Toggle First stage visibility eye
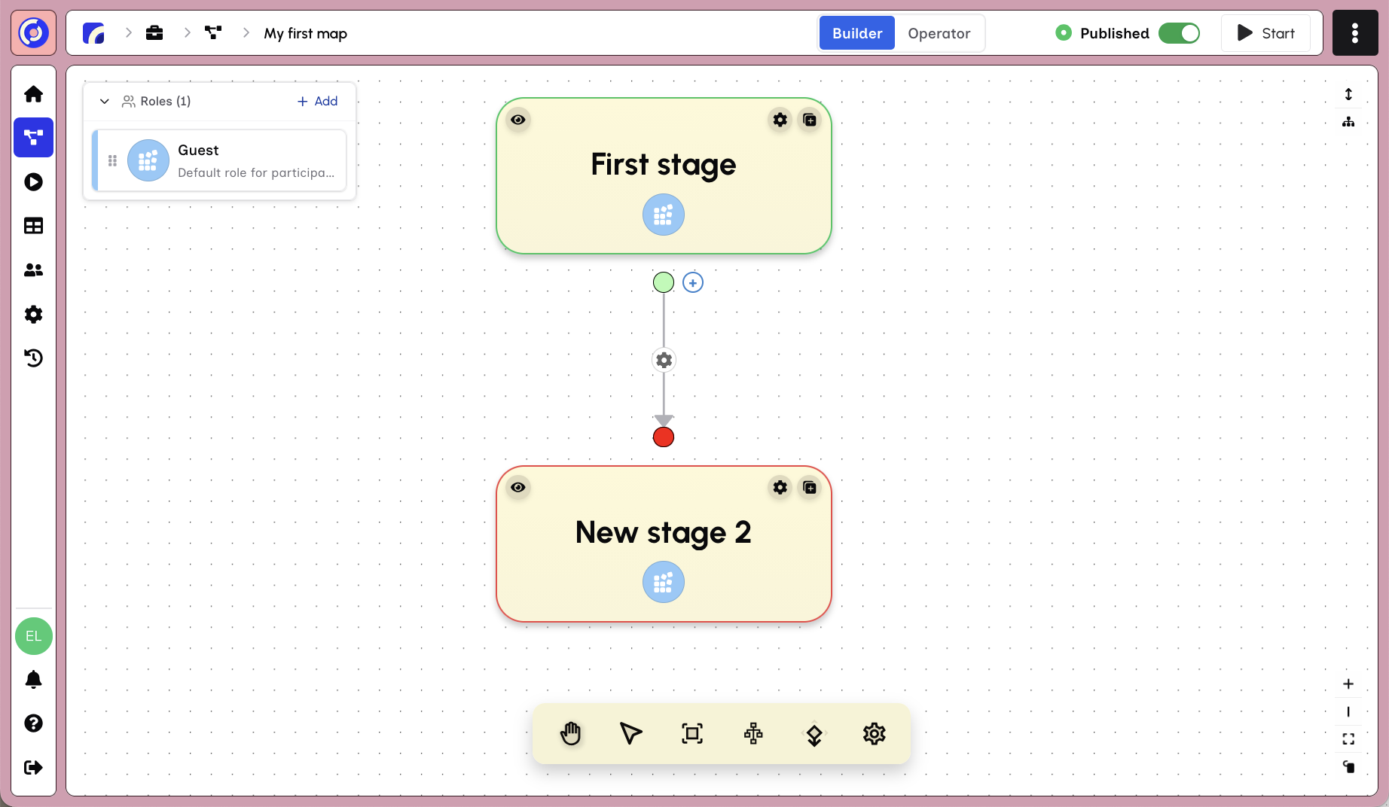Image resolution: width=1389 pixels, height=807 pixels. coord(518,120)
